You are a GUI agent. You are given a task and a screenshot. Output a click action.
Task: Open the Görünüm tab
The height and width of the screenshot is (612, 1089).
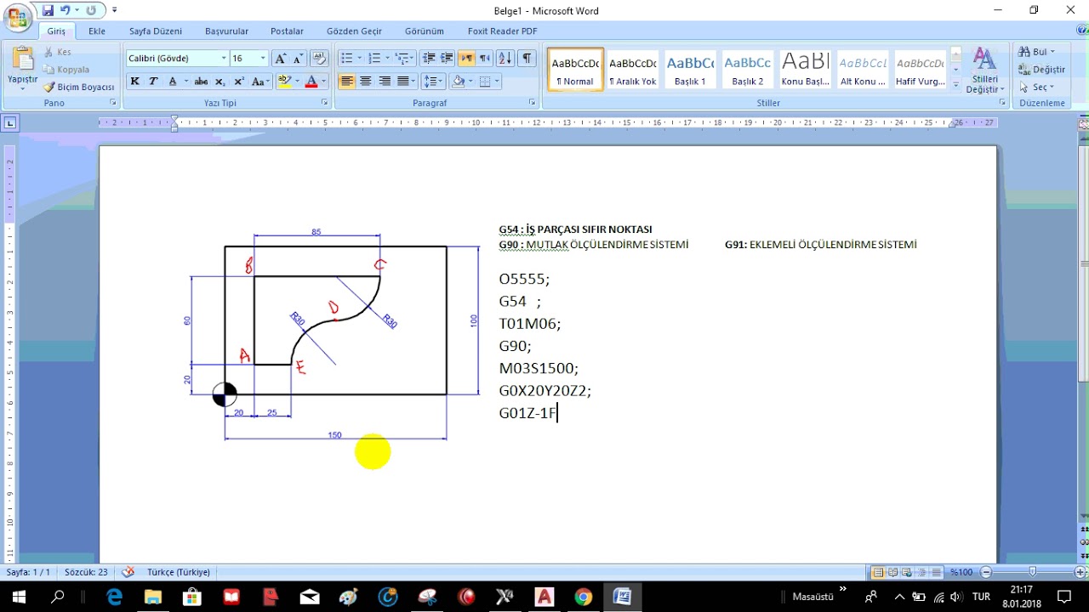tap(425, 31)
